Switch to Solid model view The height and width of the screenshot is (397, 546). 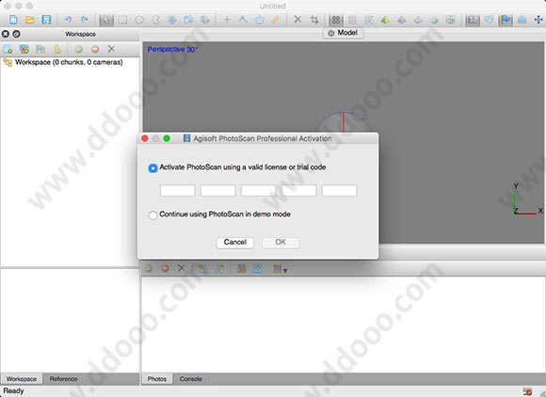401,20
